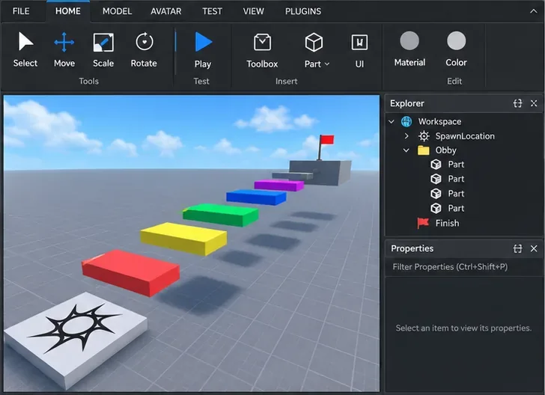Switch to the MODEL tab
The image size is (545, 395).
(117, 11)
